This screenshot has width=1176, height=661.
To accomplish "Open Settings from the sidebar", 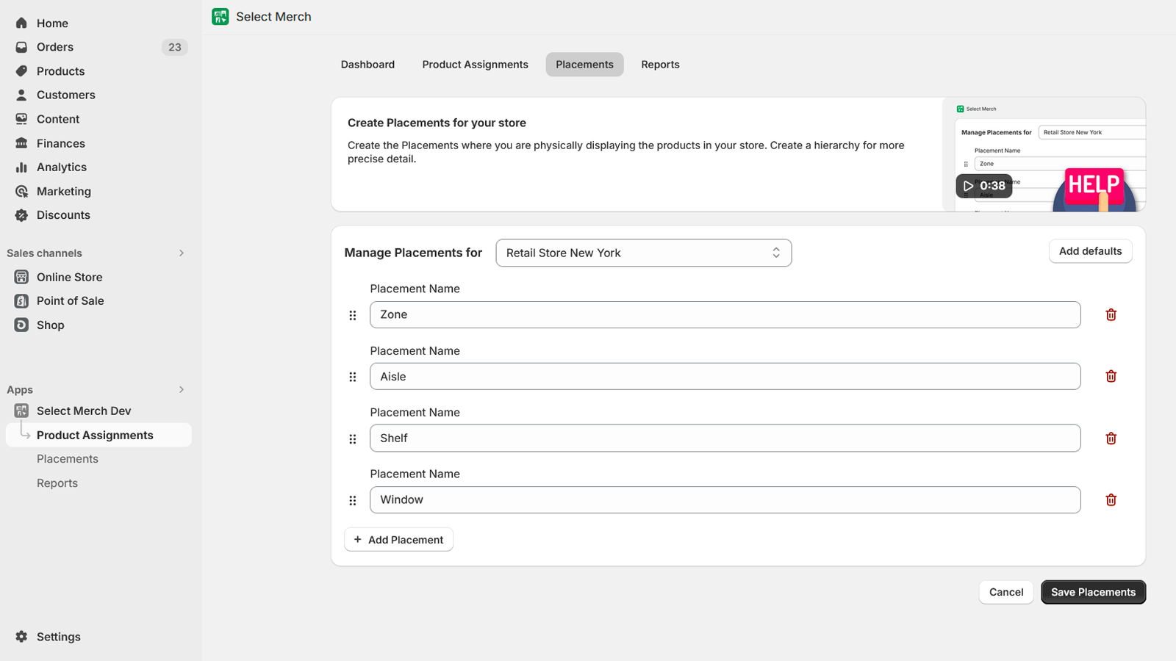I will pos(58,637).
